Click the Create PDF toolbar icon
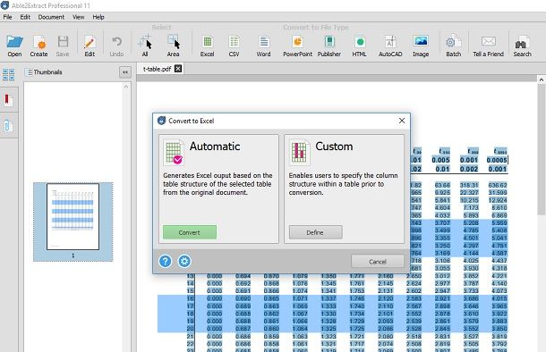The image size is (546, 352). (38, 46)
